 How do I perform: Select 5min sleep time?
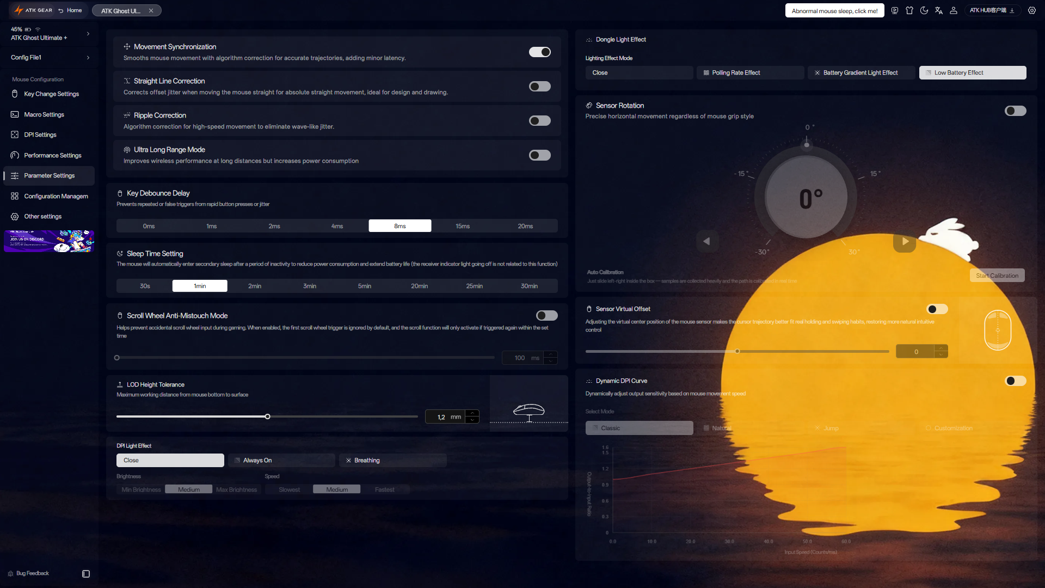[x=365, y=286]
